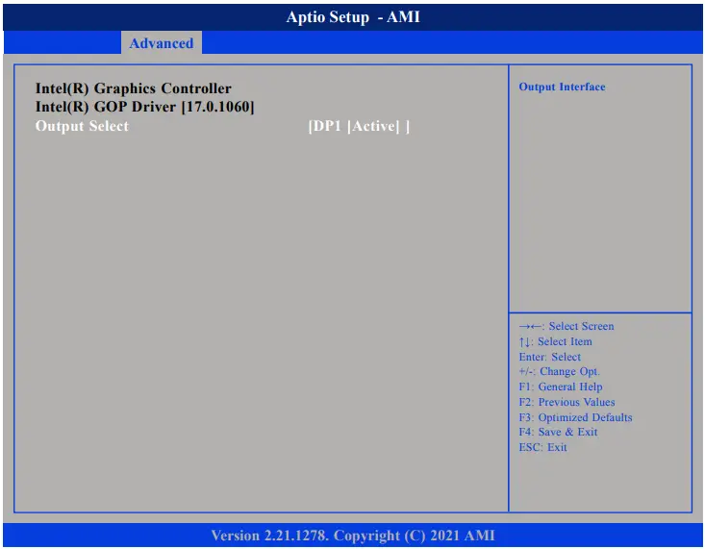Click the ESC: Exit hint
The width and height of the screenshot is (705, 549).
[x=543, y=447]
